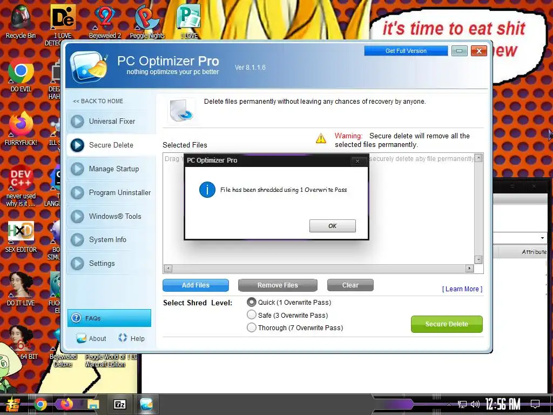Click the FAQs question mark icon

point(76,318)
